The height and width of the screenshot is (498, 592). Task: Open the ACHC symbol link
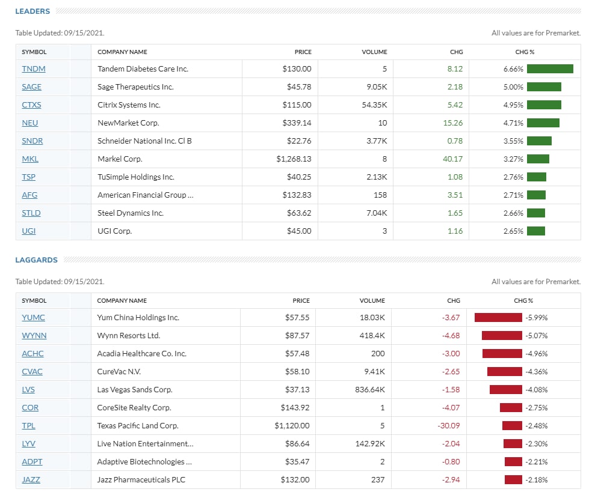pyautogui.click(x=32, y=354)
